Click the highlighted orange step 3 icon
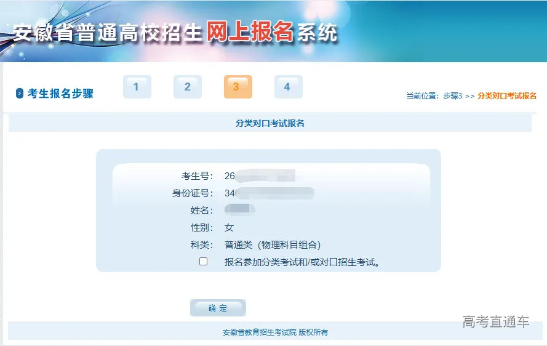The width and height of the screenshot is (547, 346). (238, 87)
